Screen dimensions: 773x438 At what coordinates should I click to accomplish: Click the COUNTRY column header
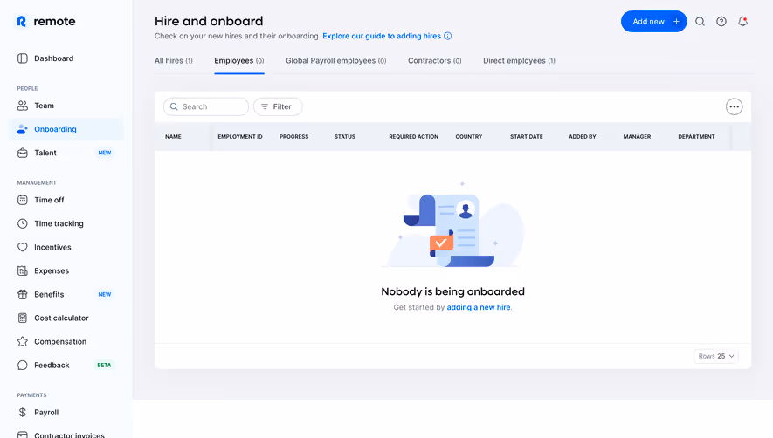click(469, 136)
